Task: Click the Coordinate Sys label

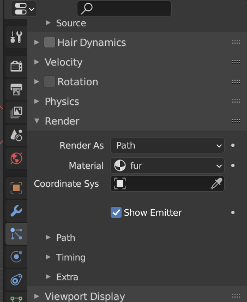Action: 67,184
